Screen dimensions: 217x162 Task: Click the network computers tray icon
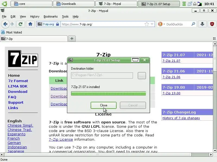pos(190,4)
